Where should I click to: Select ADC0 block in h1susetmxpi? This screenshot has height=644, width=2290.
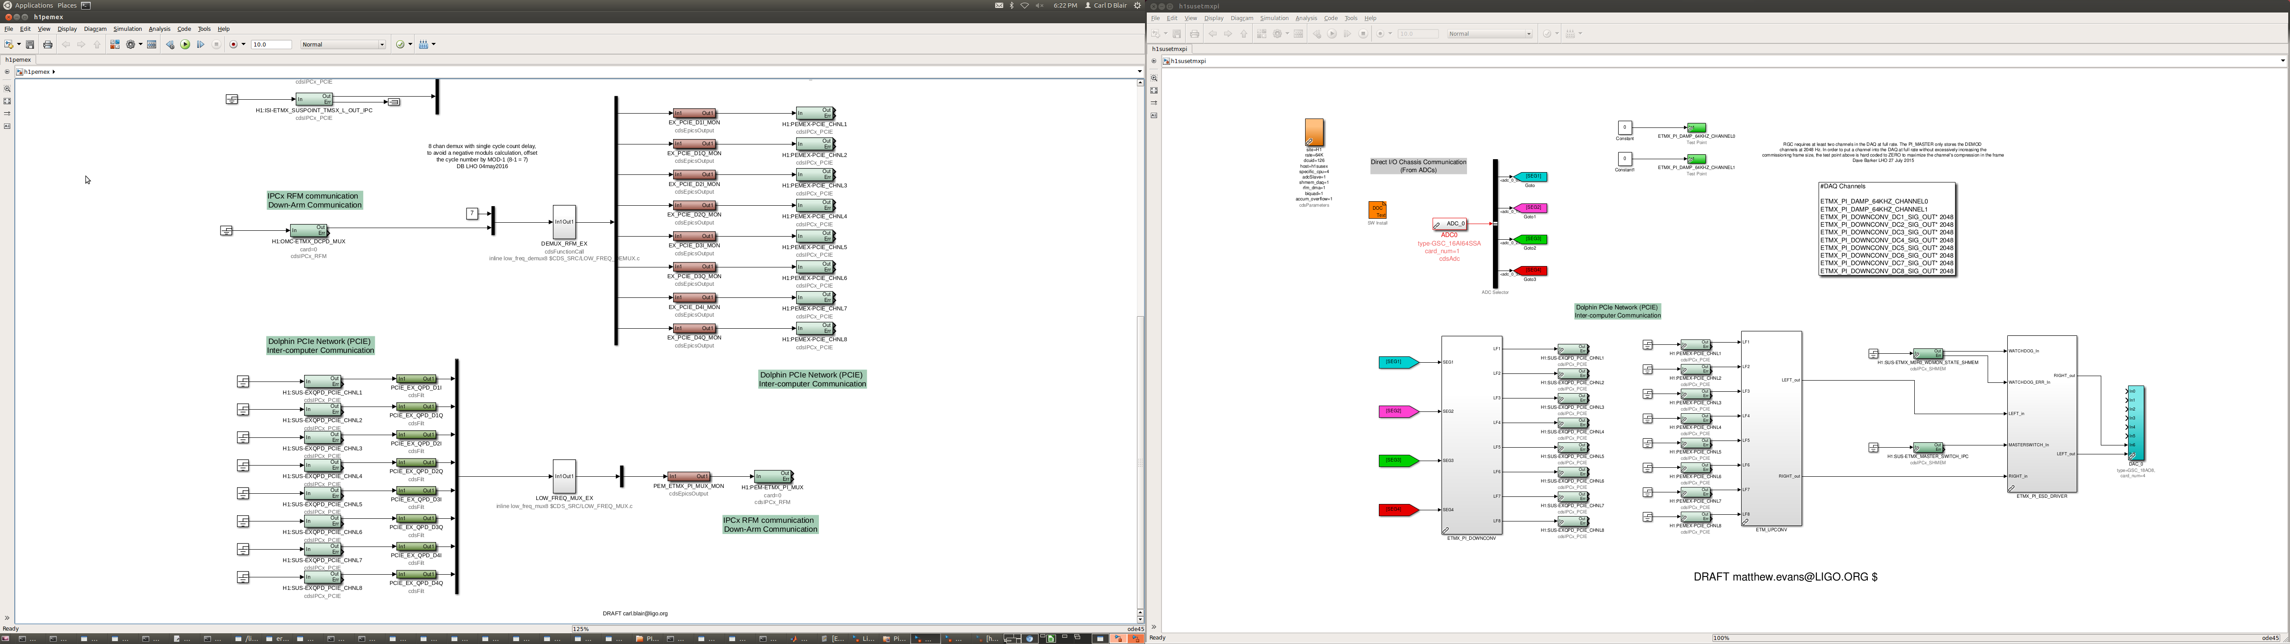1450,224
